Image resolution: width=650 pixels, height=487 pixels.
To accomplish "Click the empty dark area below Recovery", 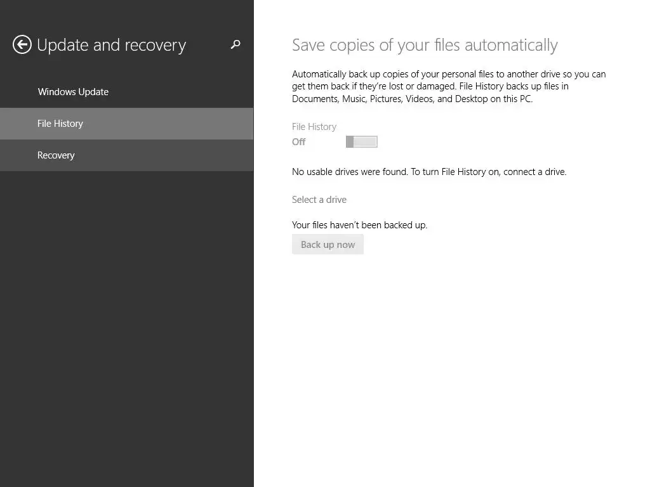I will pyautogui.click(x=127, y=317).
